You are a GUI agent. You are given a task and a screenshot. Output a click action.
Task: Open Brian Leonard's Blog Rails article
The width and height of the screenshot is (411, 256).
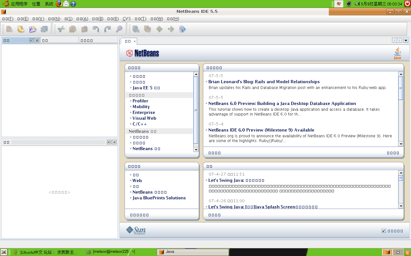(x=264, y=82)
